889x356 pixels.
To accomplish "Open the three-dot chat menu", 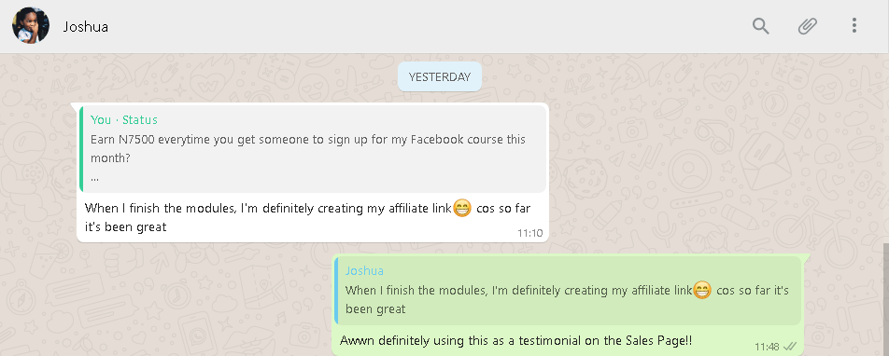I will click(854, 25).
